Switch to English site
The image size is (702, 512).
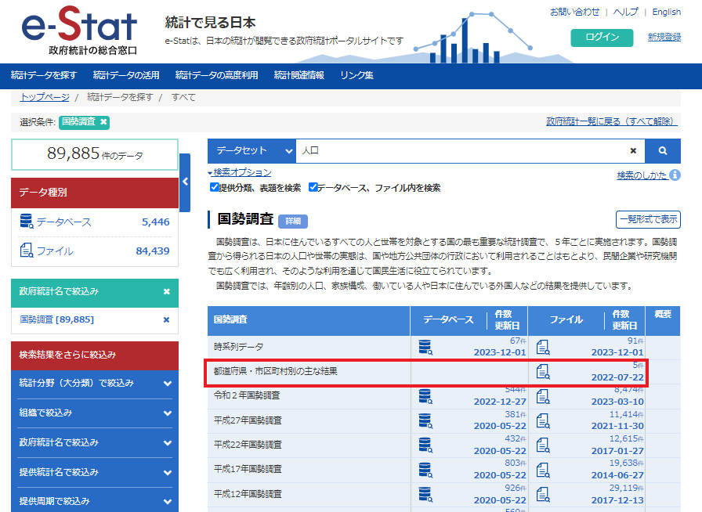click(x=667, y=12)
